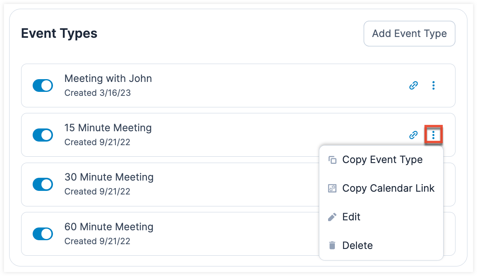Toggle off the 60 Minute Meeting event
Viewport: 477px width, 276px height.
43,234
